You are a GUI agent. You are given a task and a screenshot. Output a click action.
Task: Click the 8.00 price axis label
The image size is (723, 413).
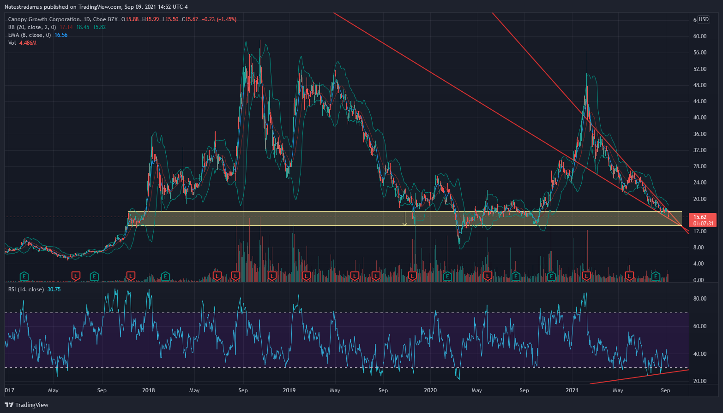pos(699,248)
